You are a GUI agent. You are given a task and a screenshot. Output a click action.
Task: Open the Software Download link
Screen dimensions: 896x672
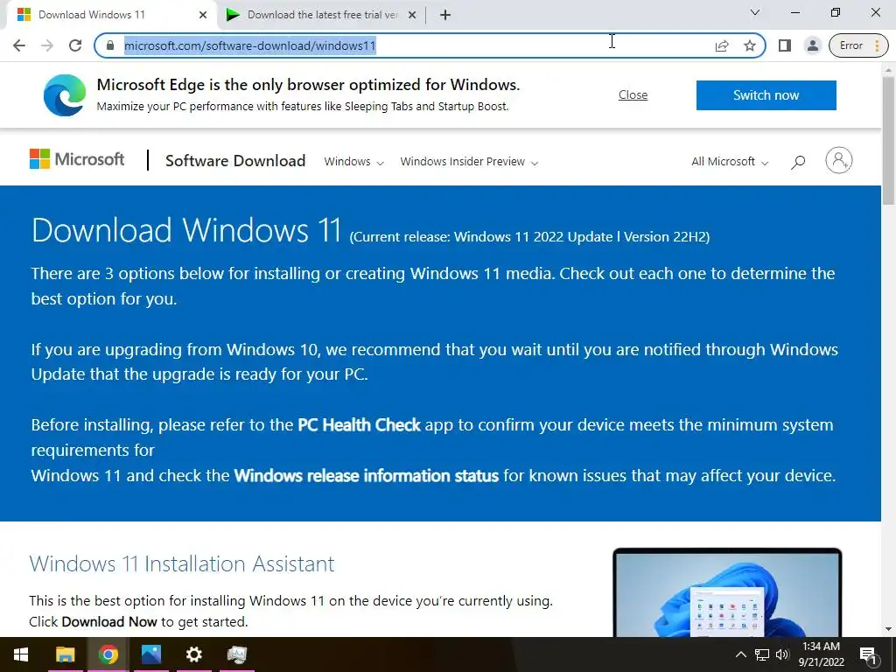235,161
